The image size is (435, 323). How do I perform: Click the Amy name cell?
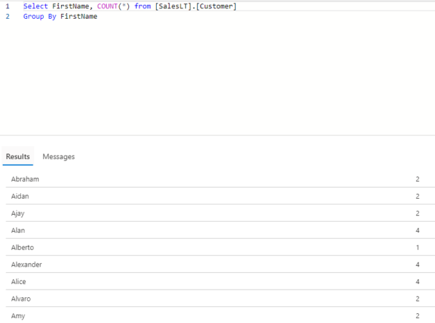point(18,316)
